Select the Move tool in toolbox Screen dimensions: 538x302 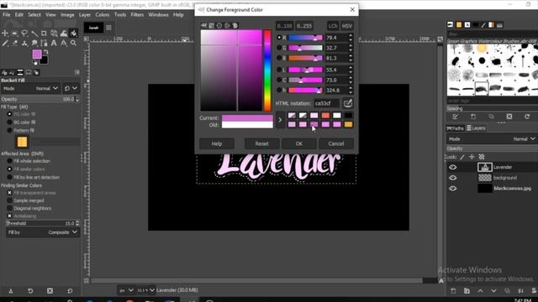click(5, 34)
